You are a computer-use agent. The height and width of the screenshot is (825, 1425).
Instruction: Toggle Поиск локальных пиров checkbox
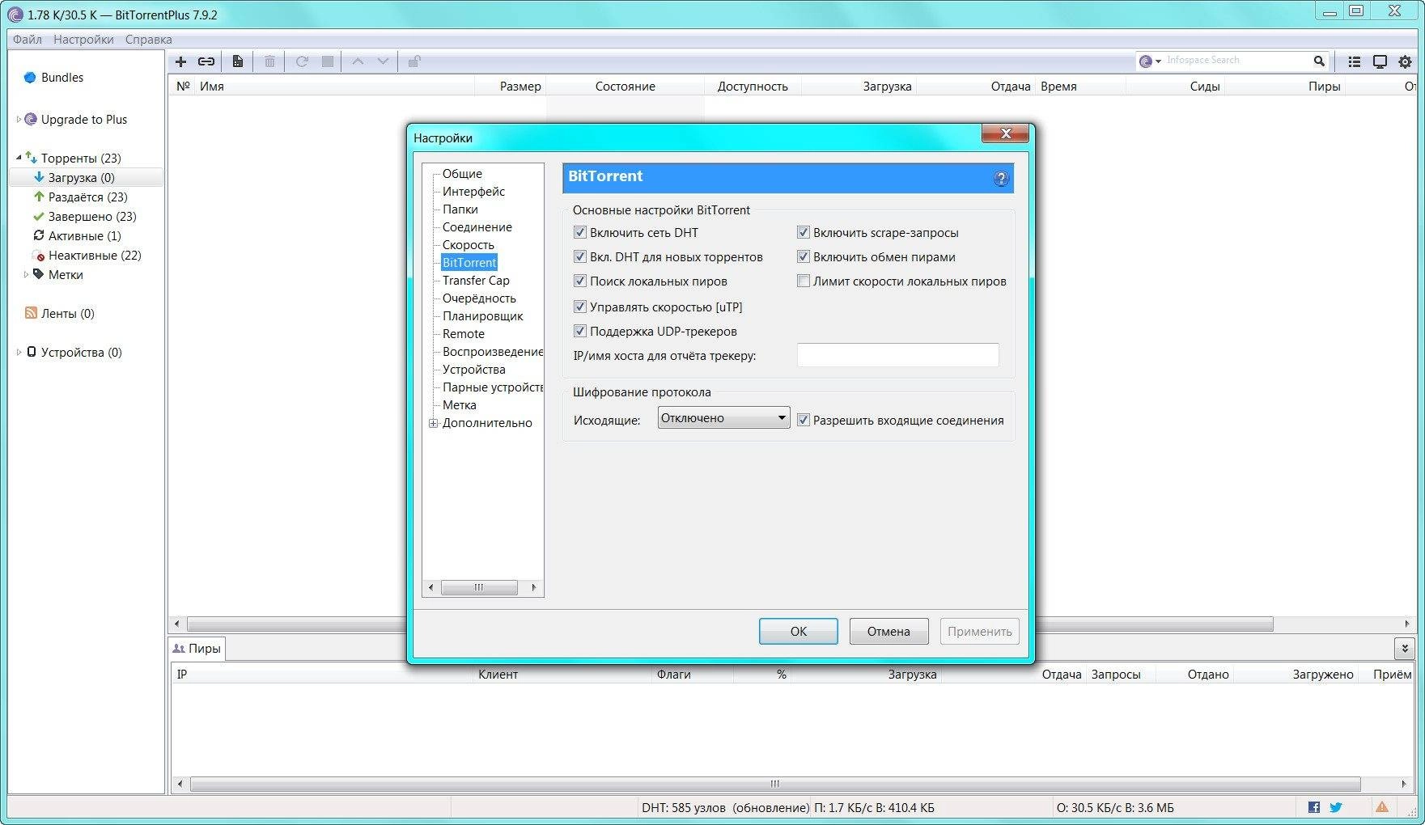pos(579,281)
